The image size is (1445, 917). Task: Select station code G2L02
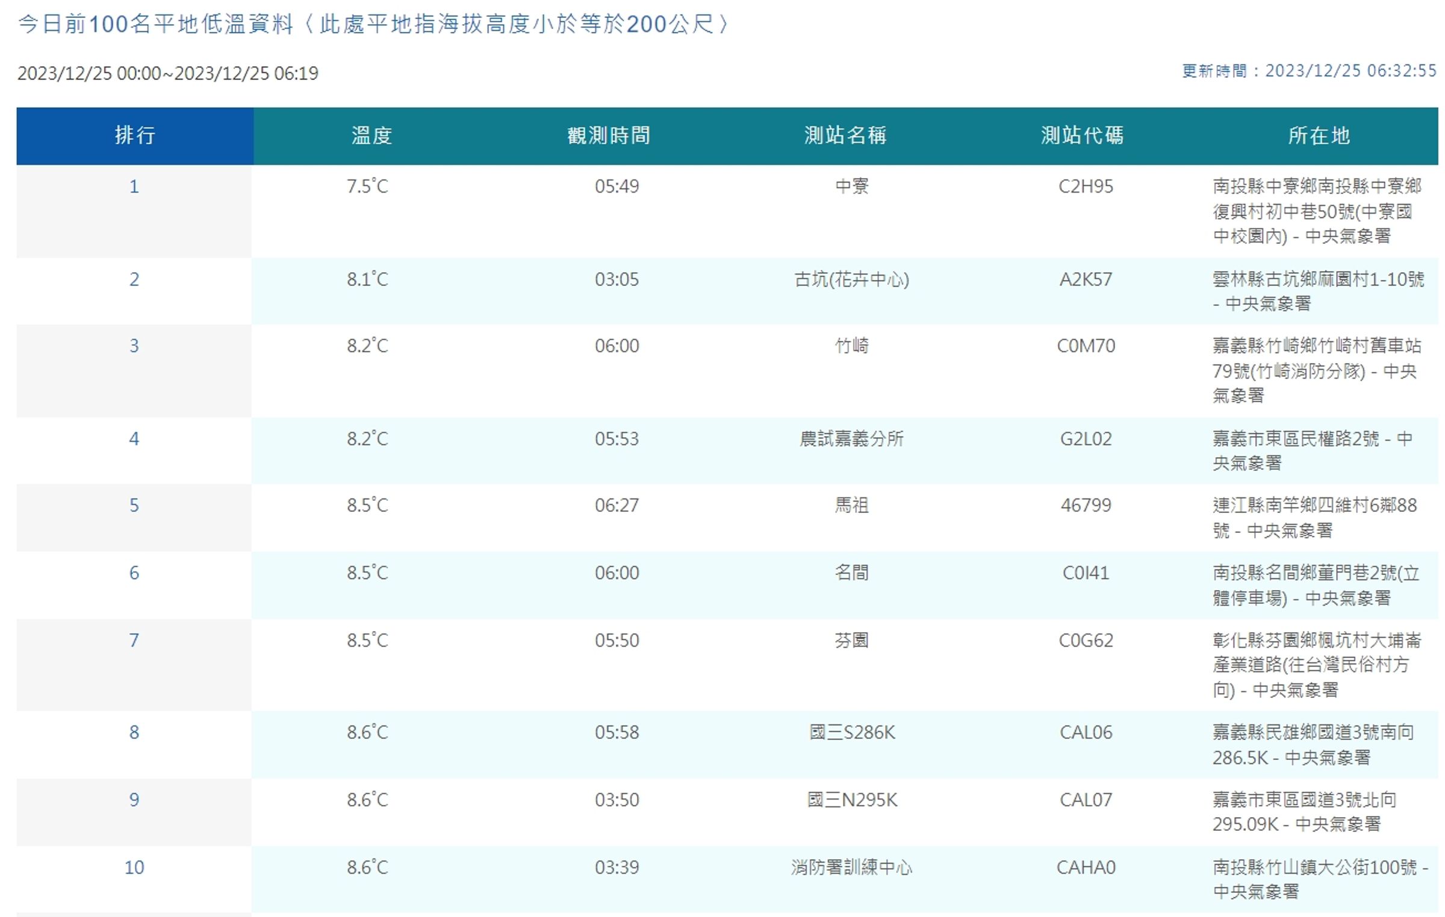[1086, 438]
